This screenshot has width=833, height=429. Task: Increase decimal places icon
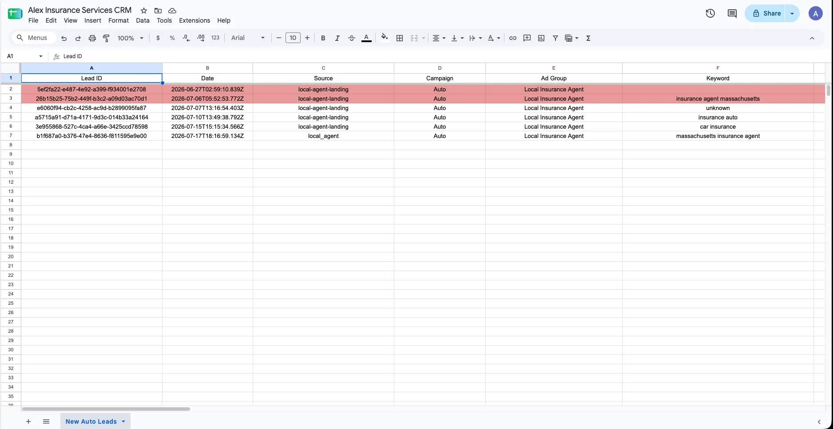tap(201, 38)
